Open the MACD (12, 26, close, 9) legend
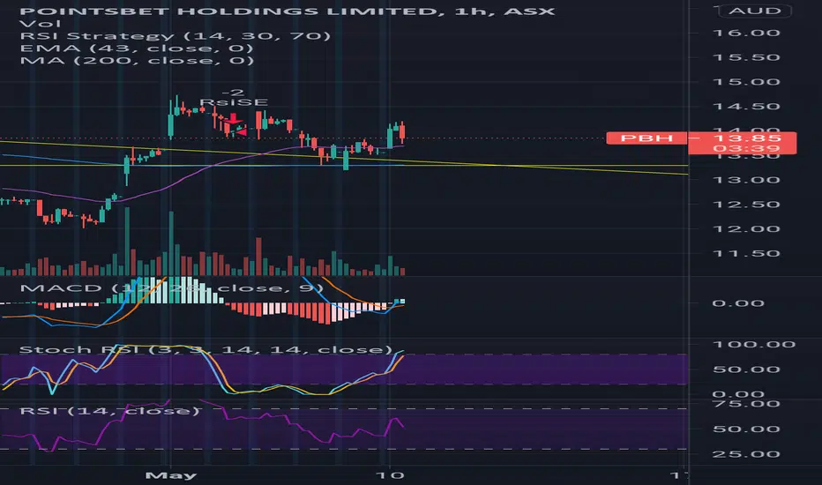The image size is (822, 485). tap(171, 287)
